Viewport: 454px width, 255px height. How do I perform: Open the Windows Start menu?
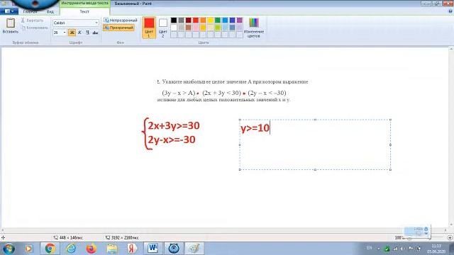[9, 249]
